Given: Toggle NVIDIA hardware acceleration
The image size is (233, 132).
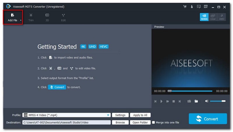Looking at the screenshot, I should pos(204,17).
